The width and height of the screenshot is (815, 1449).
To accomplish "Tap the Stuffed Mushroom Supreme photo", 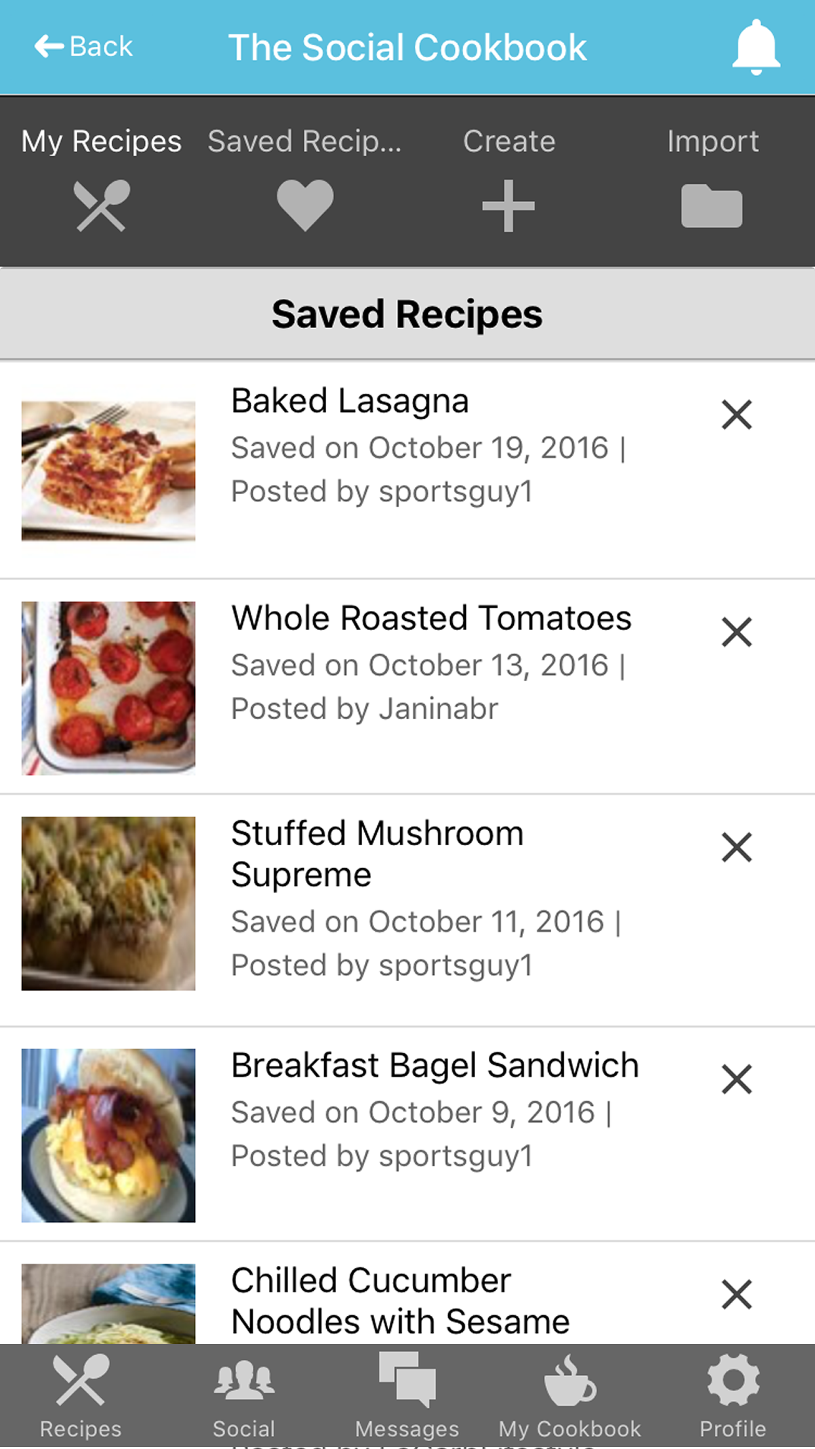I will coord(108,904).
